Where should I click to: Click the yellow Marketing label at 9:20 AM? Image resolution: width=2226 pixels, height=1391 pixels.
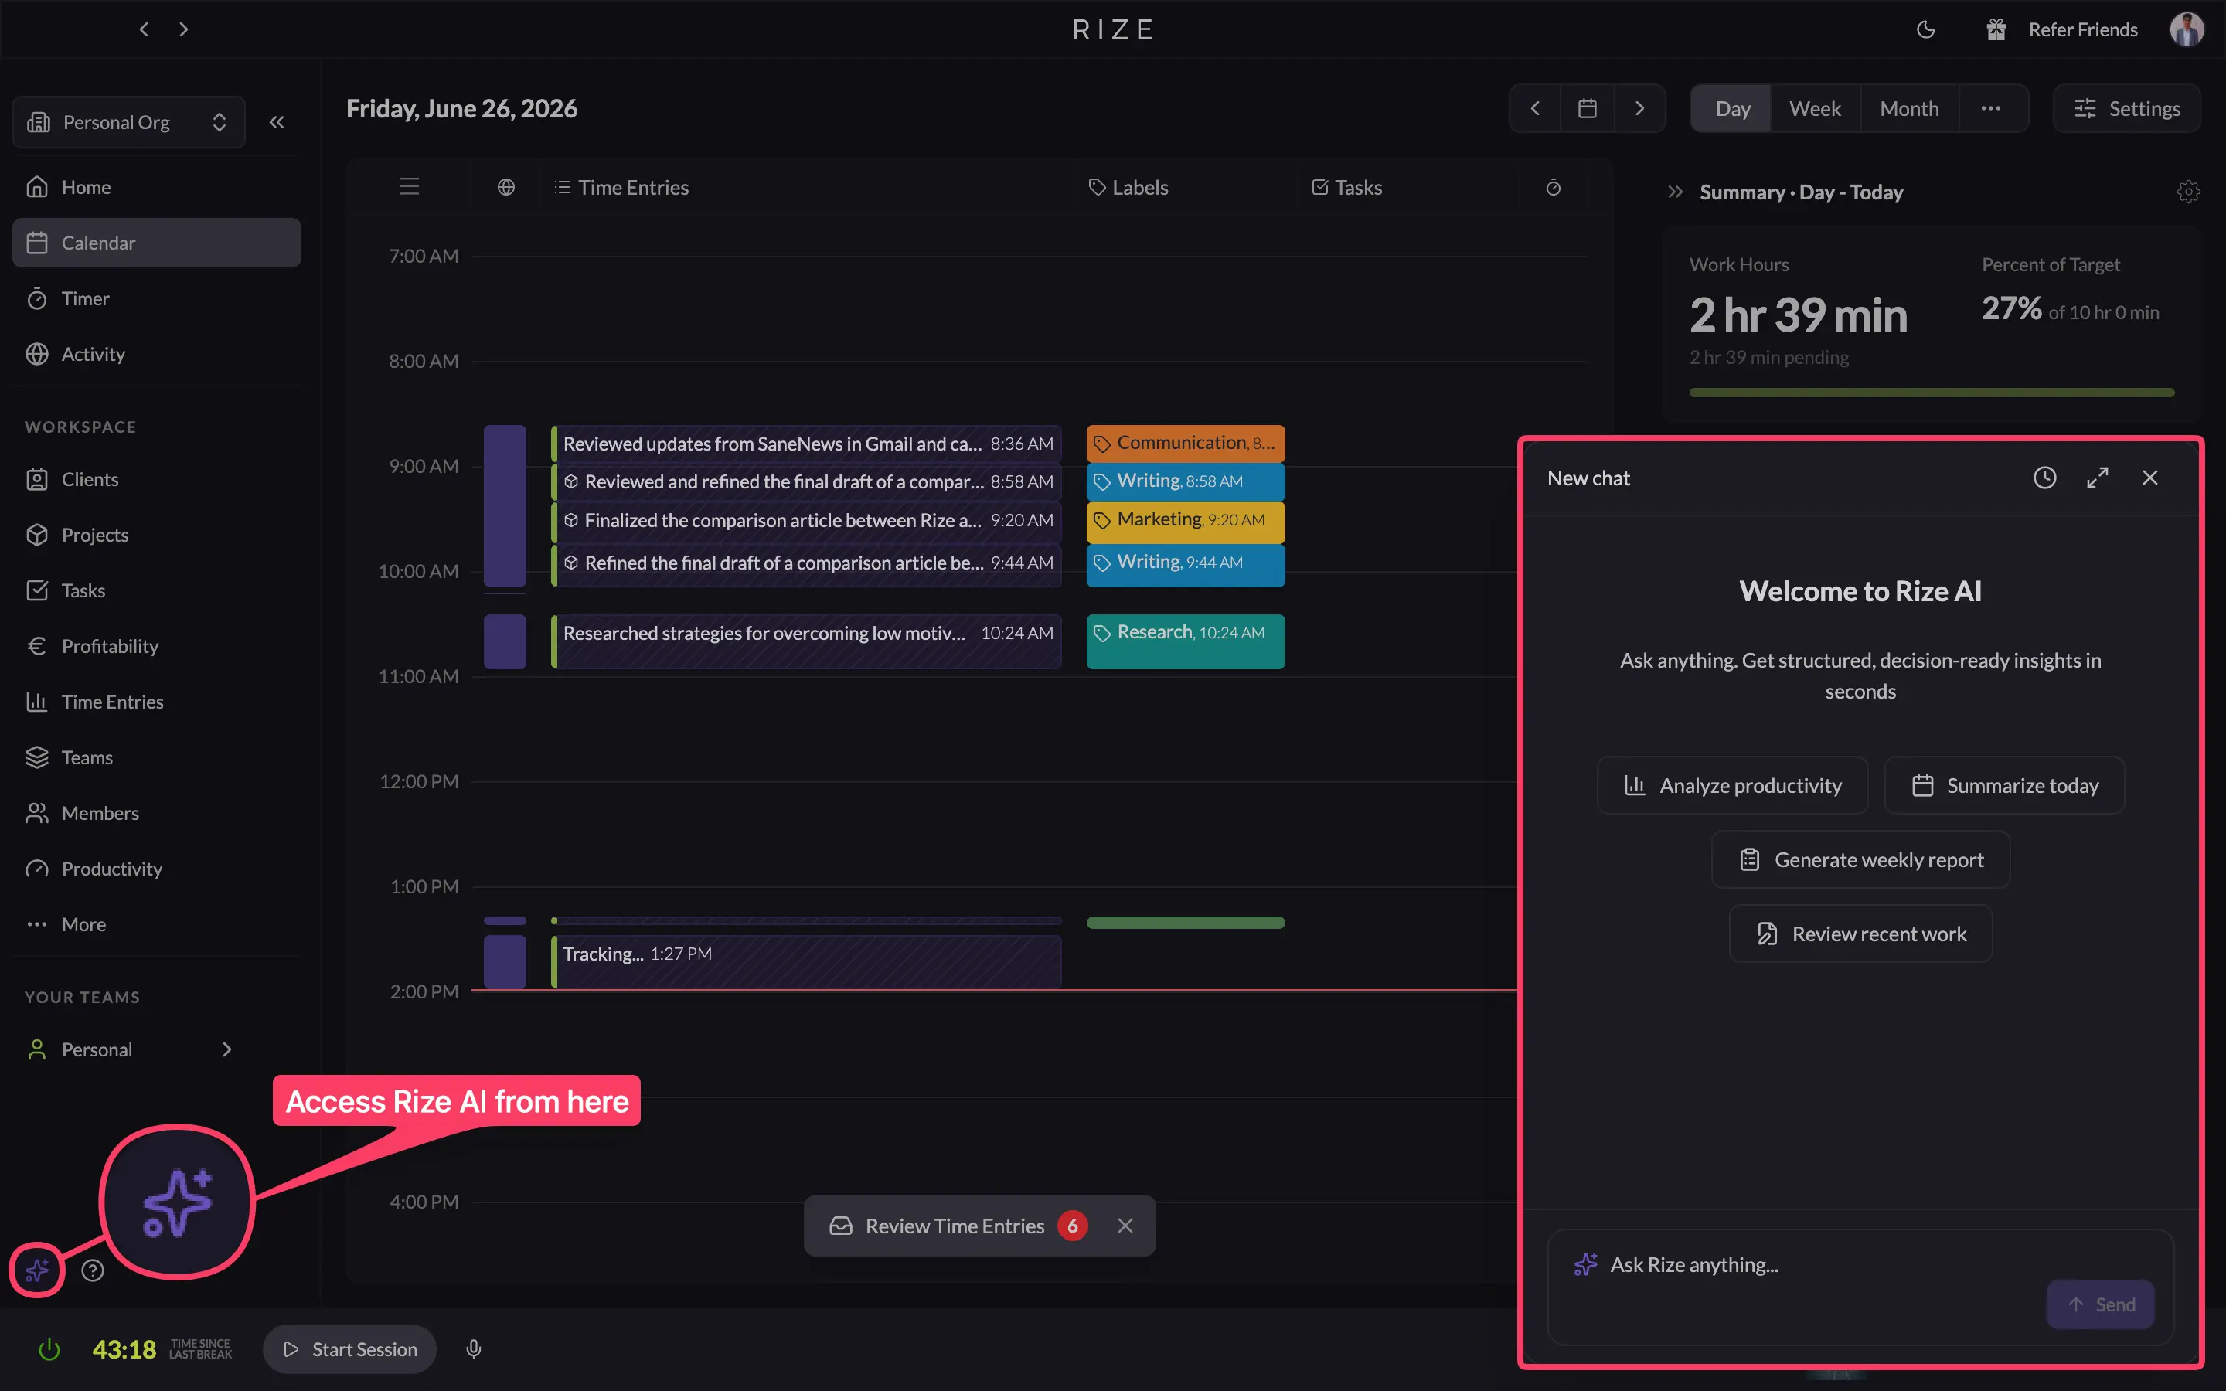point(1186,521)
